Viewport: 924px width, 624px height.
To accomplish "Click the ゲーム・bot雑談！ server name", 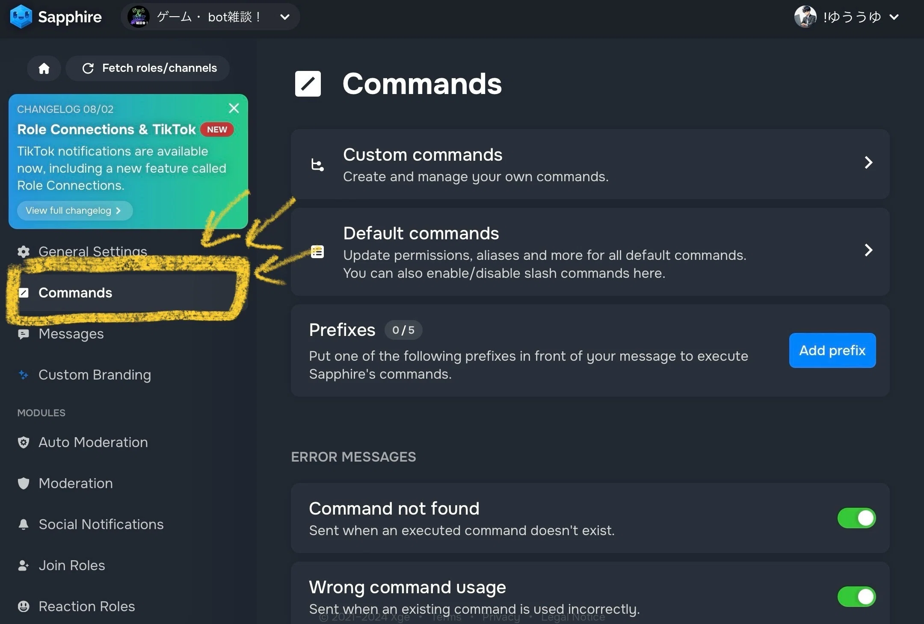I will (x=209, y=17).
